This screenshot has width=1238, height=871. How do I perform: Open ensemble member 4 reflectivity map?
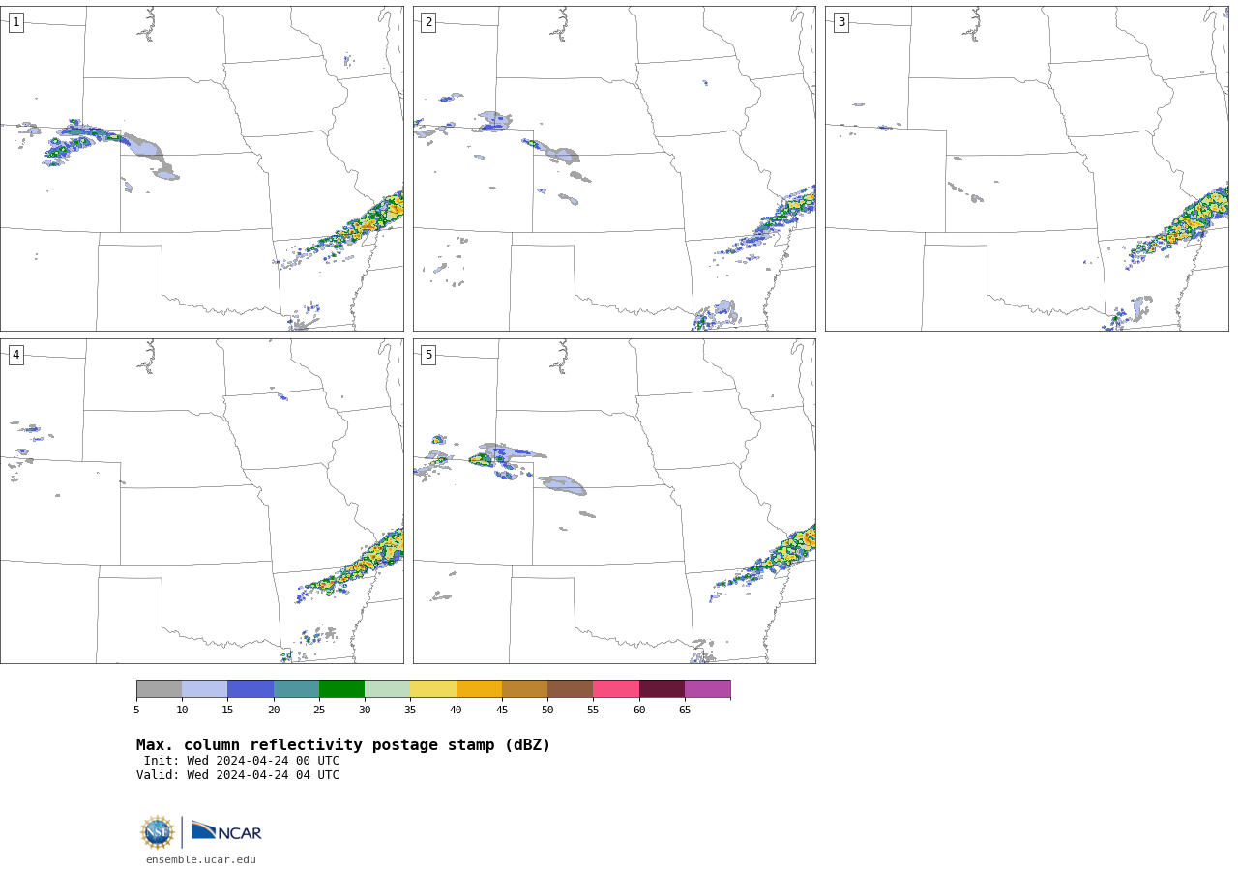201,501
